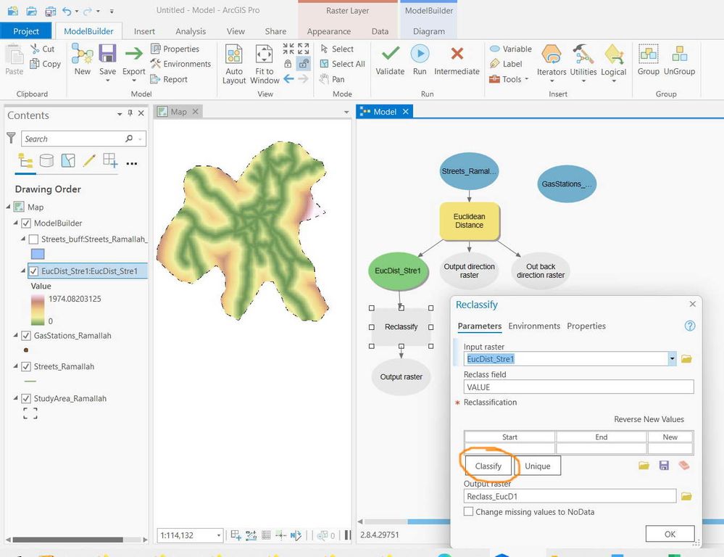Image resolution: width=724 pixels, height=557 pixels.
Task: Collapse the StudyArea_Ramallah layer legend
Action: (15, 398)
